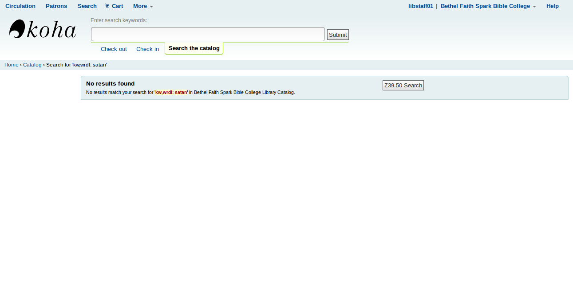Viewport: 573px width, 297px height.
Task: Click the arrow beside the library name
Action: point(534,7)
